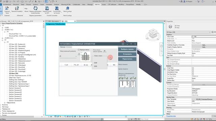Click the View Template 3D_КЖ button

point(204,99)
